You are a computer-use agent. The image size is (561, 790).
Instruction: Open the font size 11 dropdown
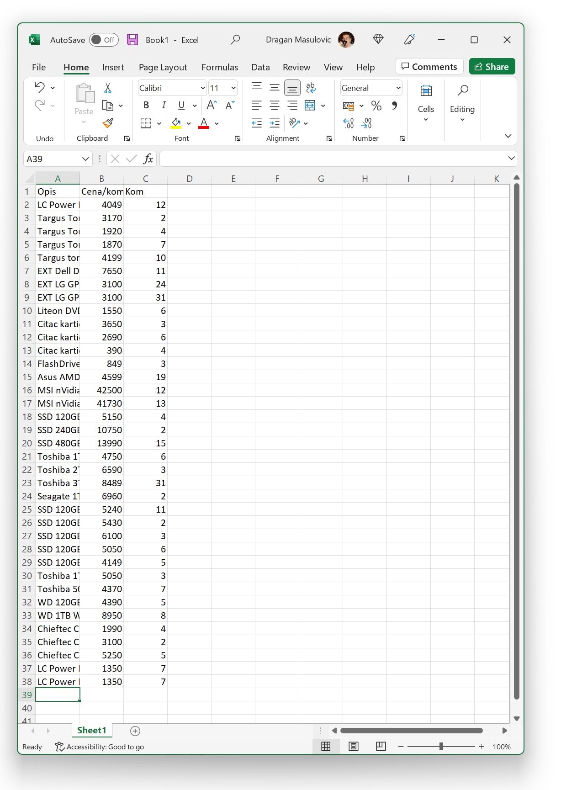tap(233, 88)
